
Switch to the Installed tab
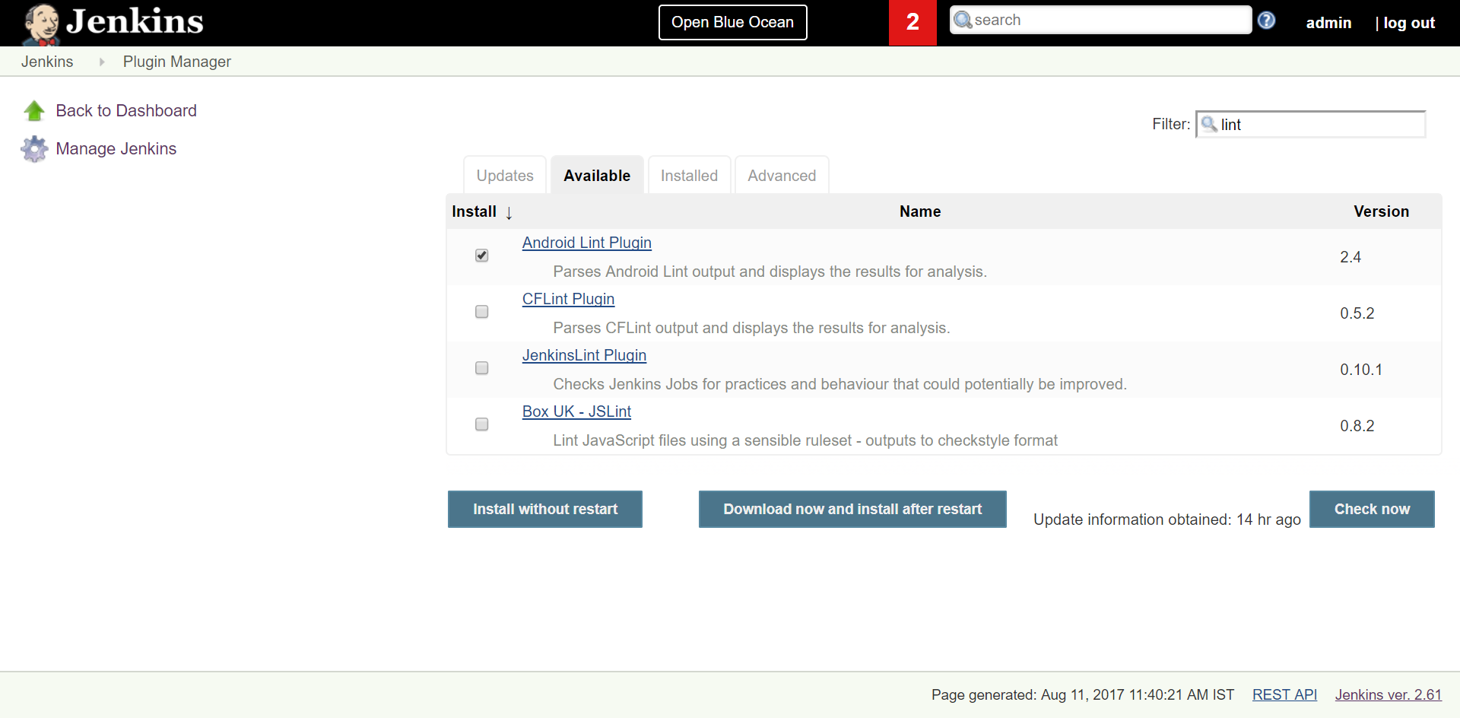pyautogui.click(x=689, y=176)
